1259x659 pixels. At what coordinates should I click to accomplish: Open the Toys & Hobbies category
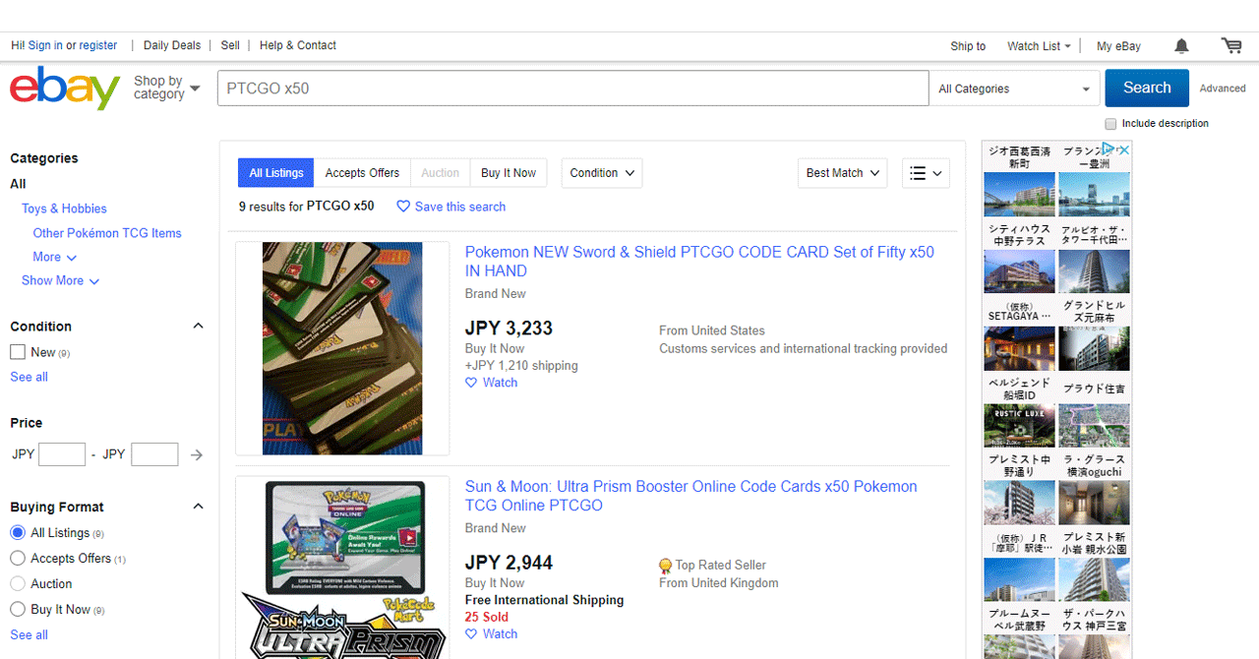pos(64,209)
